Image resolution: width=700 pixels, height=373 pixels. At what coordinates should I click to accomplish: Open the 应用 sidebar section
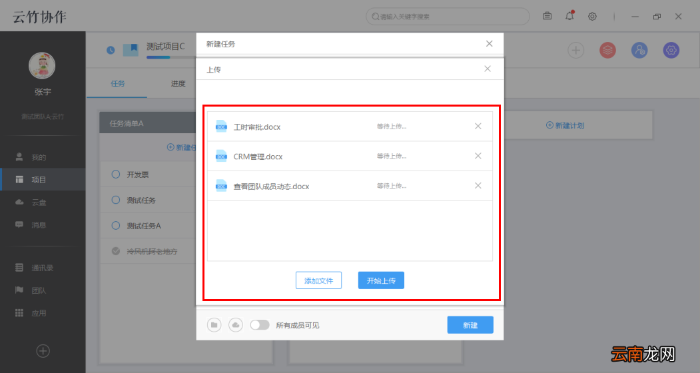[x=43, y=313]
